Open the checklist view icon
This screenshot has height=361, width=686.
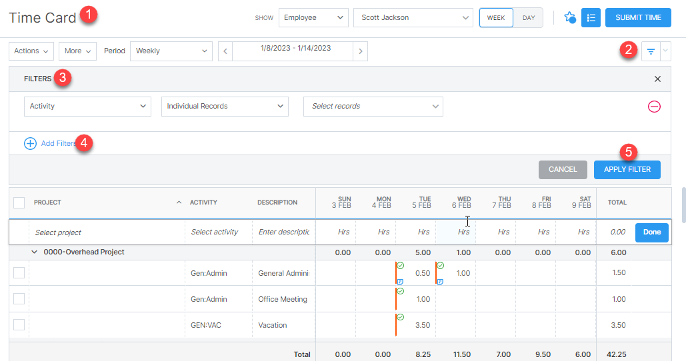[x=590, y=18]
